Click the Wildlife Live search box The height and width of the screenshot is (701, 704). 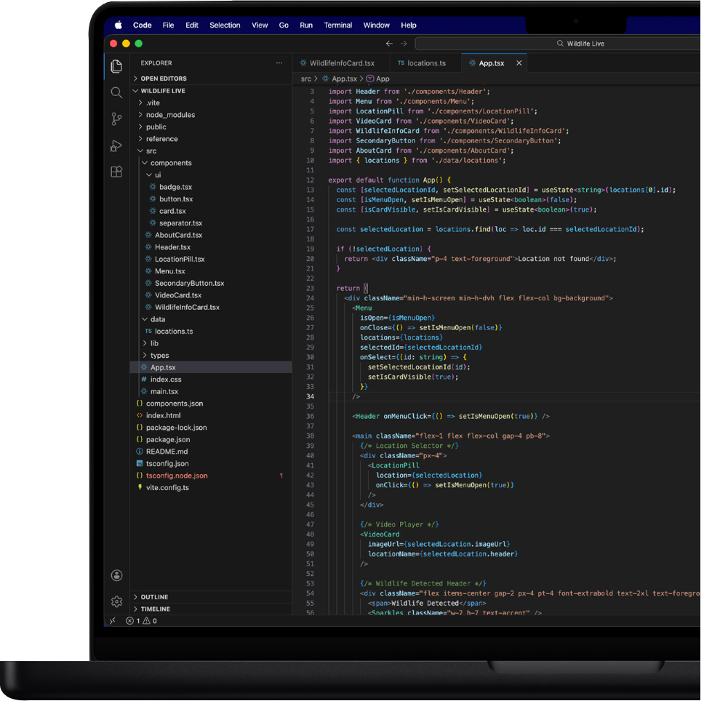pyautogui.click(x=587, y=44)
